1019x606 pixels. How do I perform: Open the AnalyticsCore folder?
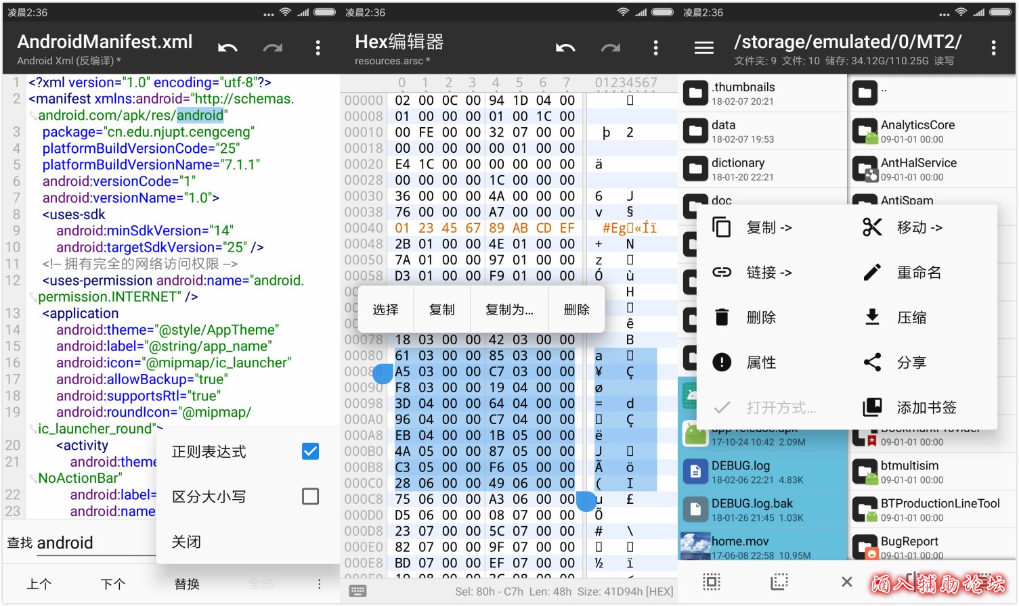pyautogui.click(x=932, y=131)
